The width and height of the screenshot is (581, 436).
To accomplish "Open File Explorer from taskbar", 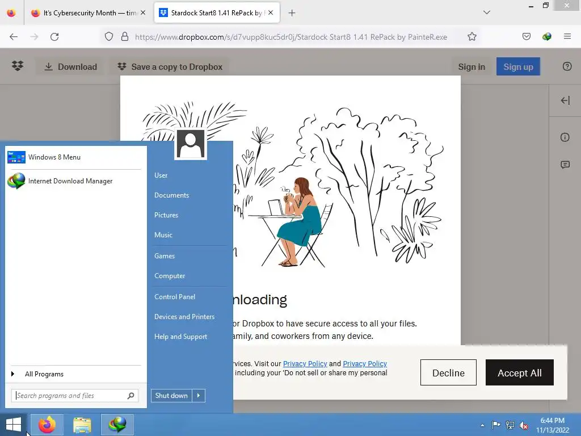I will point(82,425).
